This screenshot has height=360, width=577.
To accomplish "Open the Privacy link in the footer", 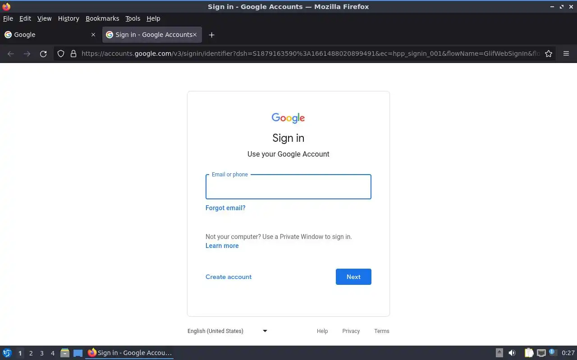I will pos(351,331).
